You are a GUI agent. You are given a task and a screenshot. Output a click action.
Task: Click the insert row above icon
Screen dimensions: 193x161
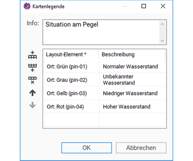click(32, 55)
